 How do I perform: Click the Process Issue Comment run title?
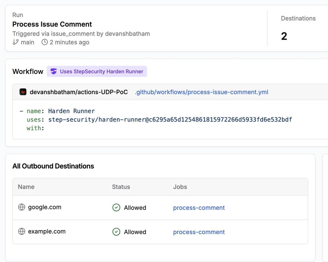click(x=52, y=24)
